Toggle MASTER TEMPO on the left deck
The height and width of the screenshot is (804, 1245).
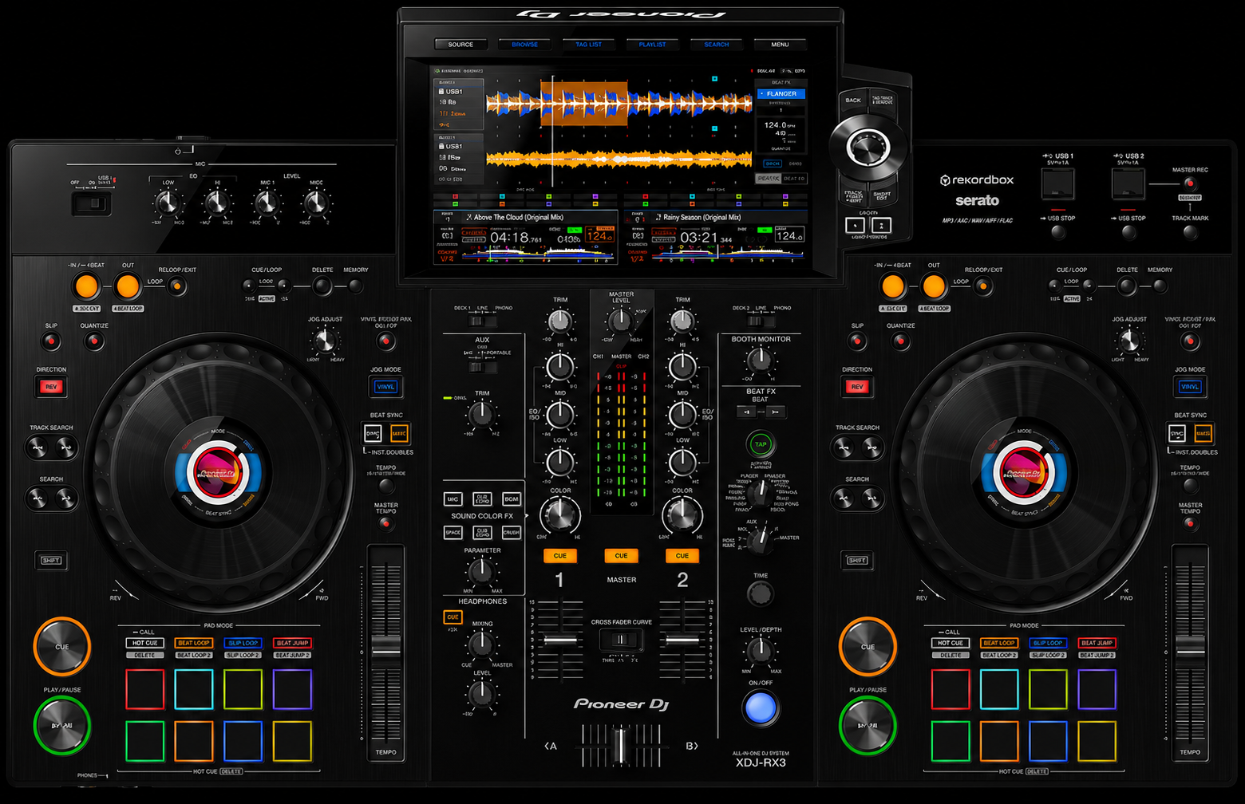[385, 524]
